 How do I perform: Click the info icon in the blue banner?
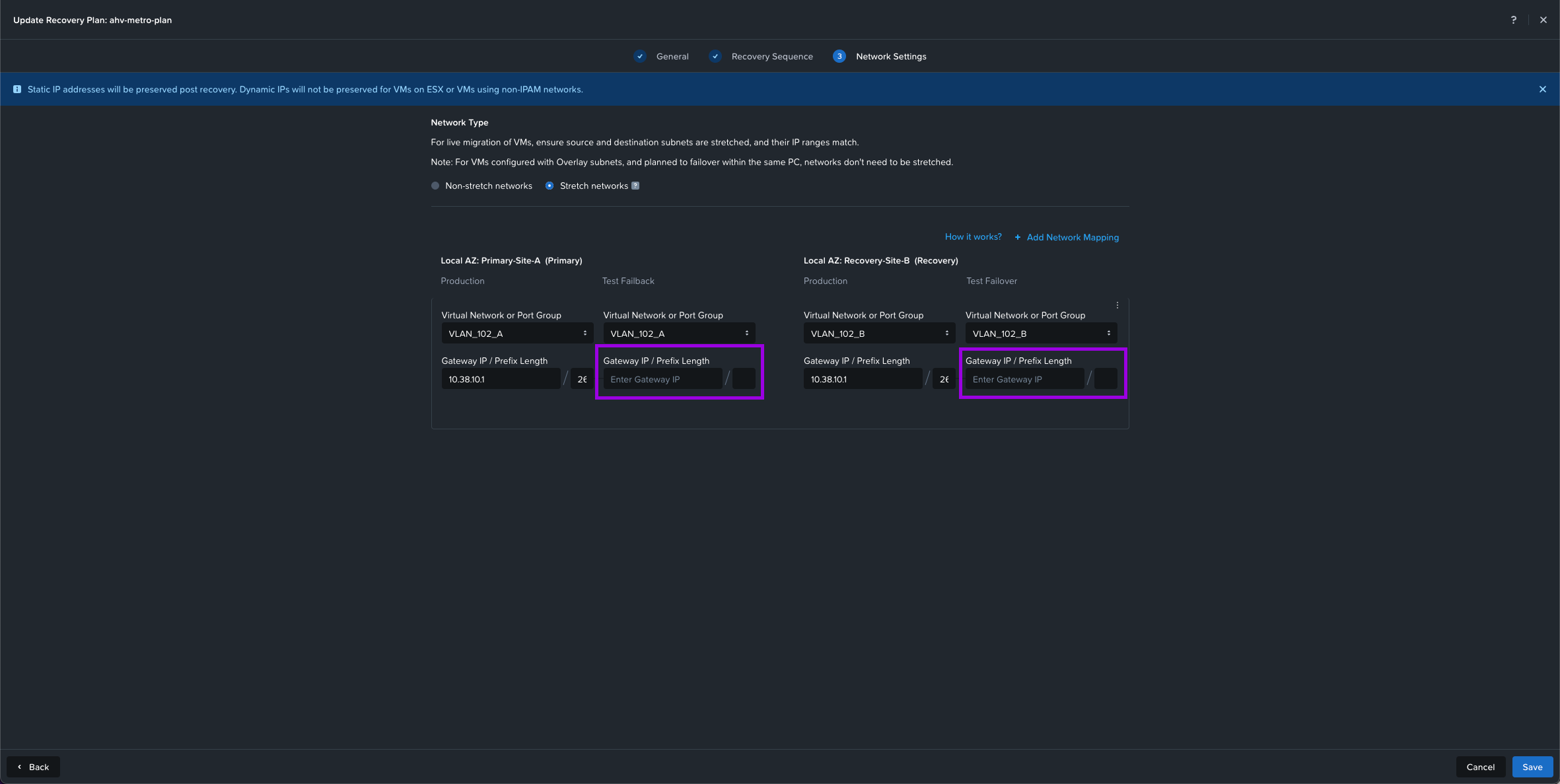pos(17,89)
